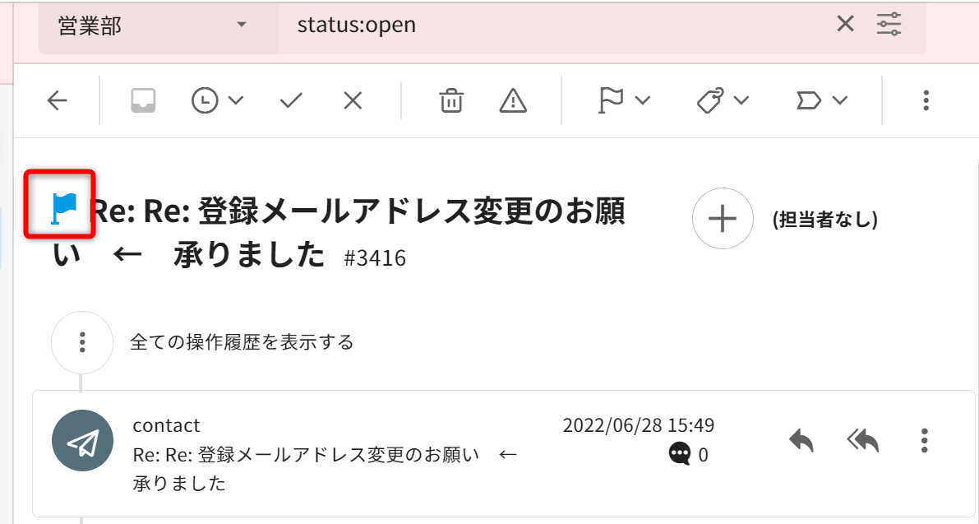Open the tag dropdown in the toolbar
The image size is (979, 524).
pyautogui.click(x=723, y=101)
